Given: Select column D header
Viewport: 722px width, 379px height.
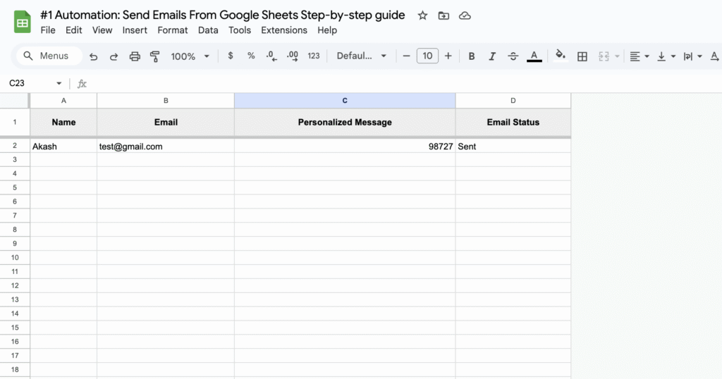Looking at the screenshot, I should click(x=513, y=101).
